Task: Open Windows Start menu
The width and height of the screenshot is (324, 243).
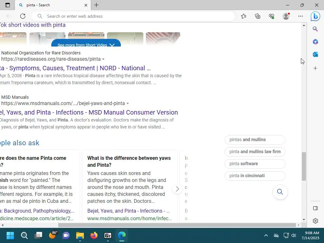Action: pyautogui.click(x=10, y=235)
